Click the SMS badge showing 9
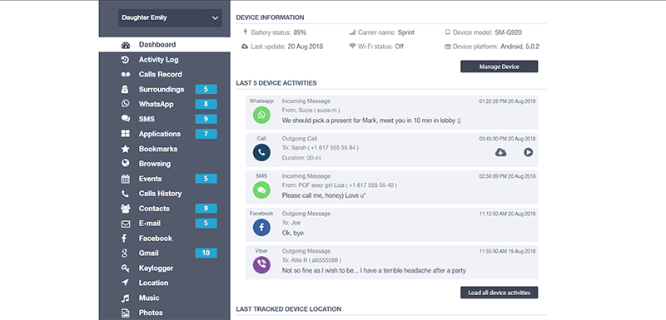 pos(206,119)
